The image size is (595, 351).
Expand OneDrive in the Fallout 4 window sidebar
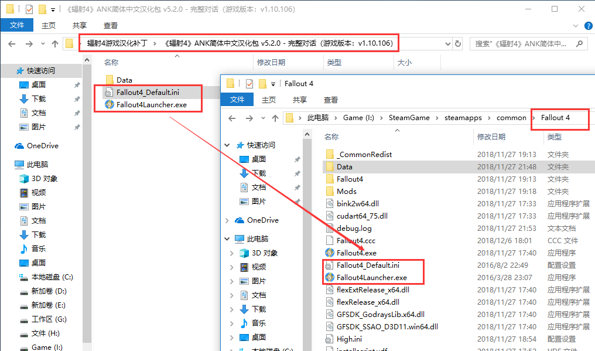coord(227,220)
